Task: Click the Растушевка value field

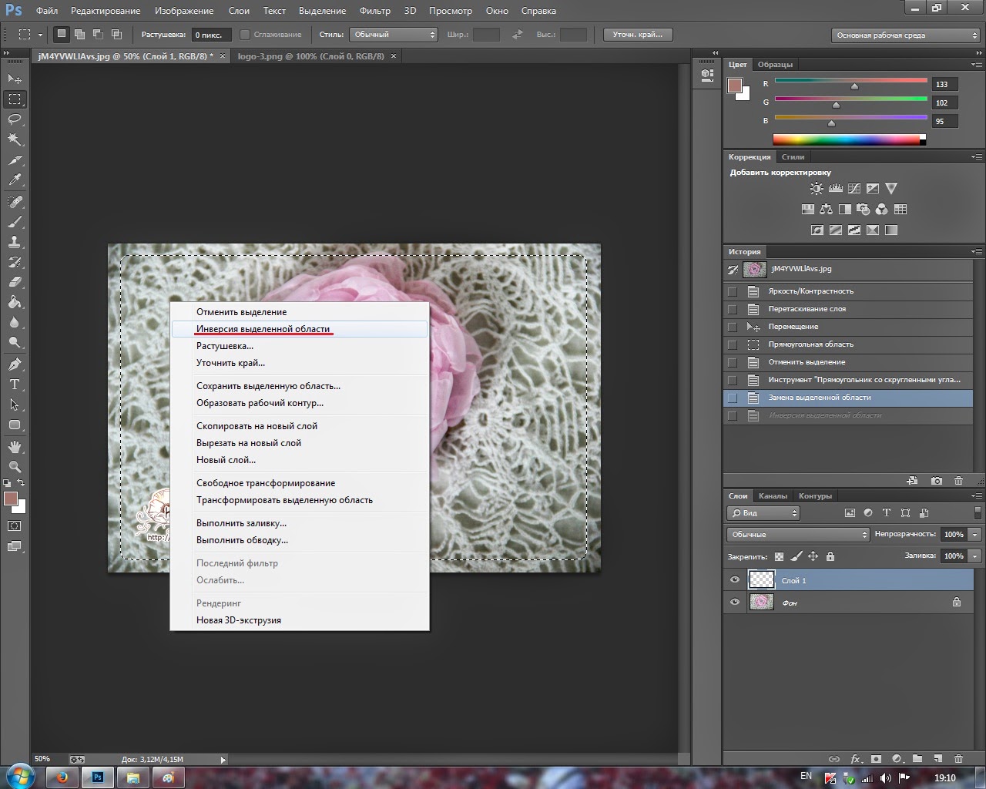Action: 211,35
